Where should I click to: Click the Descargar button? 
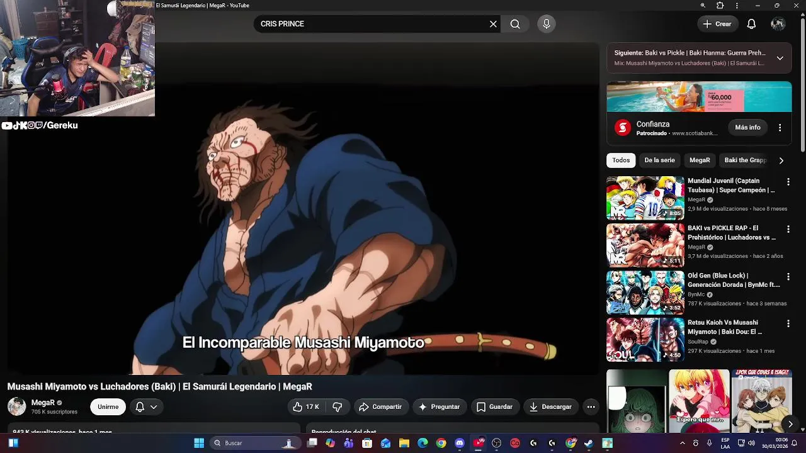(550, 406)
